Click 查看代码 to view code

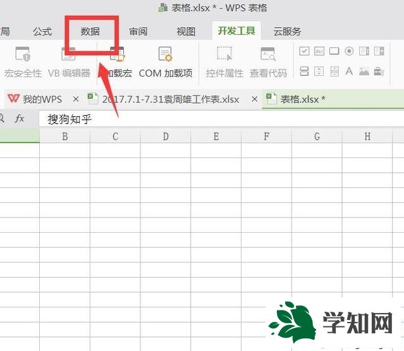(268, 62)
